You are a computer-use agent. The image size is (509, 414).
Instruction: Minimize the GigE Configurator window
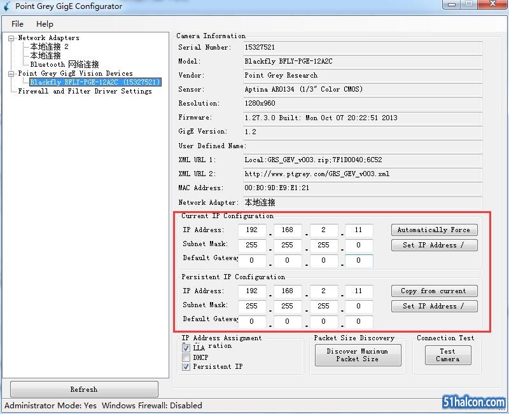pyautogui.click(x=452, y=4)
